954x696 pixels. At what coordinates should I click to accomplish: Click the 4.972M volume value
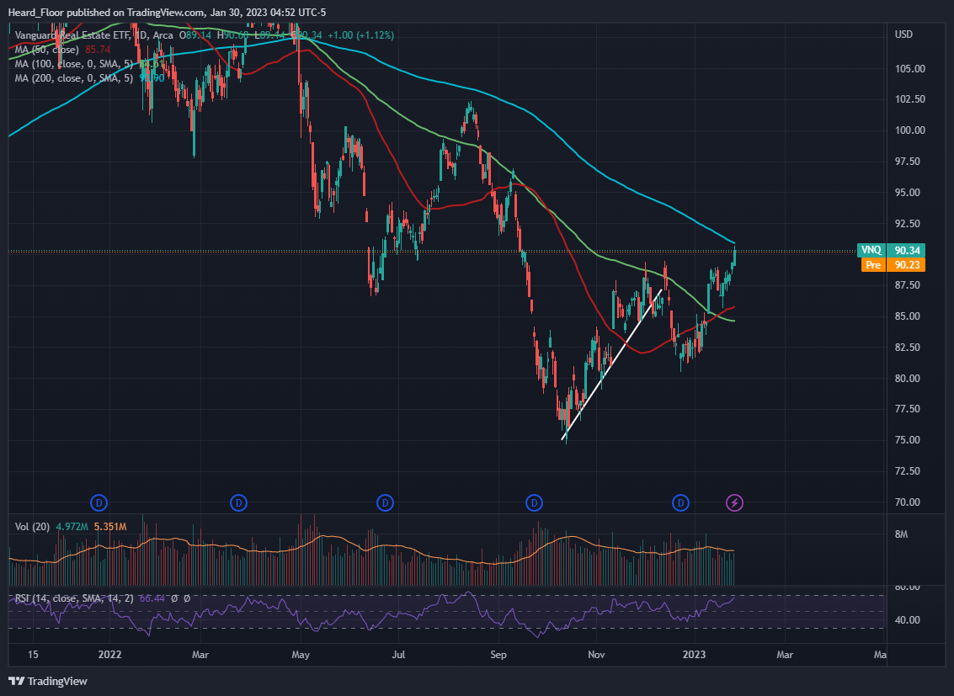tap(72, 526)
